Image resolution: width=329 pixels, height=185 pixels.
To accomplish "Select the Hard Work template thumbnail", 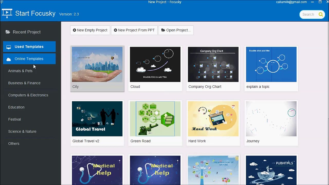I will click(213, 119).
